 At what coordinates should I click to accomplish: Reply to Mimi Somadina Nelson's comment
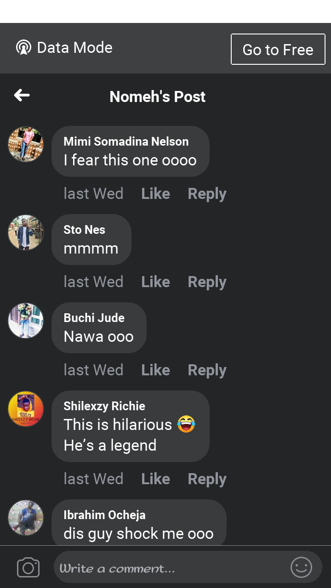(x=207, y=194)
